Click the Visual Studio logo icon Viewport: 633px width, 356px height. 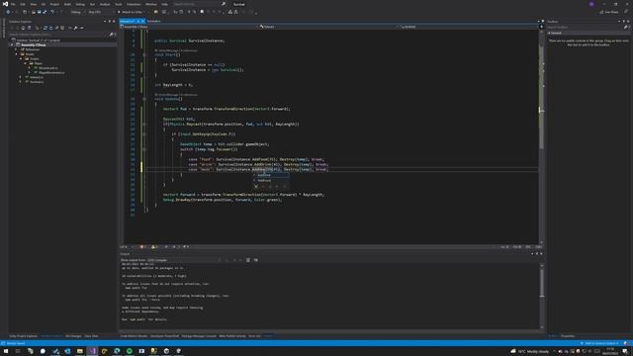(5, 4)
